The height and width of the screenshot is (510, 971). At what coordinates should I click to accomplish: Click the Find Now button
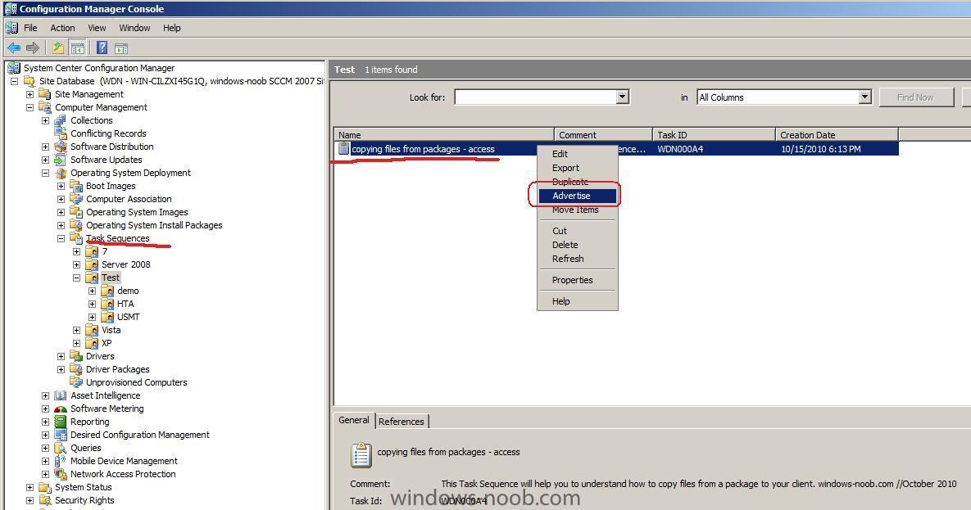[916, 97]
